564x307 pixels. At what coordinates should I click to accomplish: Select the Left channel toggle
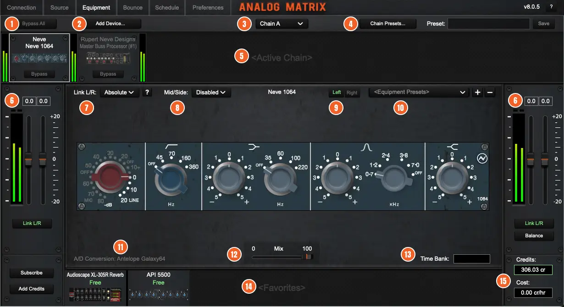pos(337,93)
